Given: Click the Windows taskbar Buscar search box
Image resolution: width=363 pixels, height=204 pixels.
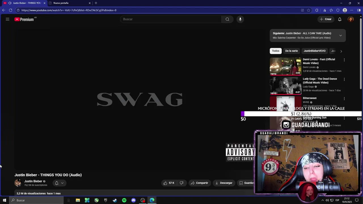Looking at the screenshot, I should (x=36, y=200).
